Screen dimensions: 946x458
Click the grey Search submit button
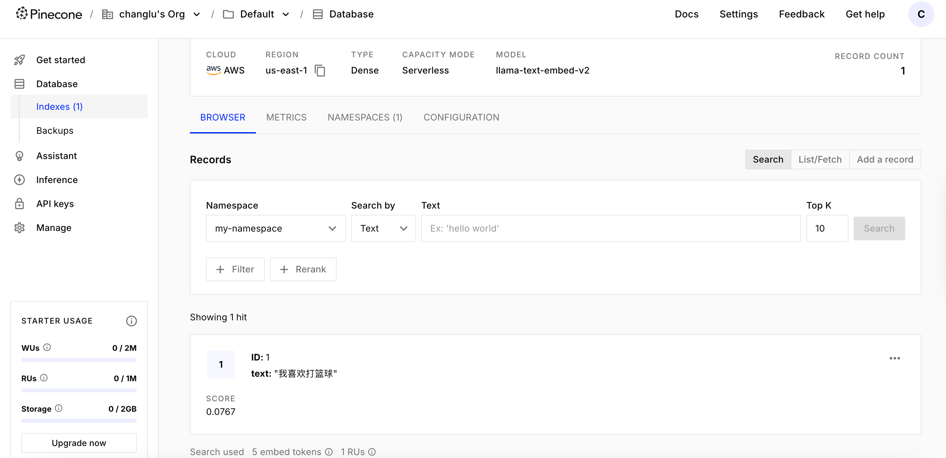[879, 228]
